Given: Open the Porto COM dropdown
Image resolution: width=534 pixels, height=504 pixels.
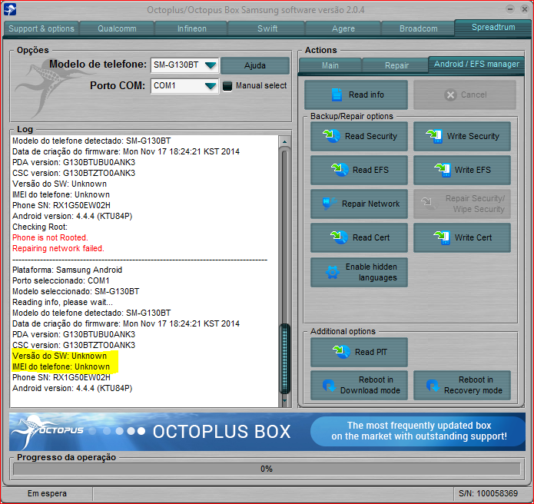Looking at the screenshot, I should tap(185, 86).
